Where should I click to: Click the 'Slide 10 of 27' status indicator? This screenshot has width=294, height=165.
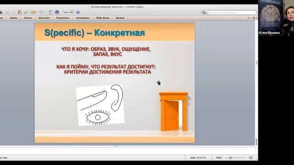(x=198, y=158)
